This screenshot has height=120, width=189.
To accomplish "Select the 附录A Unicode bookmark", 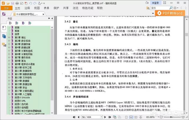I will click(22, 97).
